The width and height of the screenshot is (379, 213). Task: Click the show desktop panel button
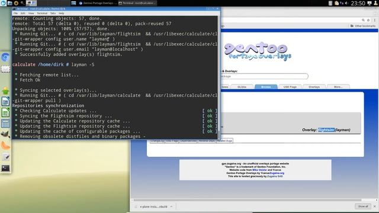[x=73, y=3]
